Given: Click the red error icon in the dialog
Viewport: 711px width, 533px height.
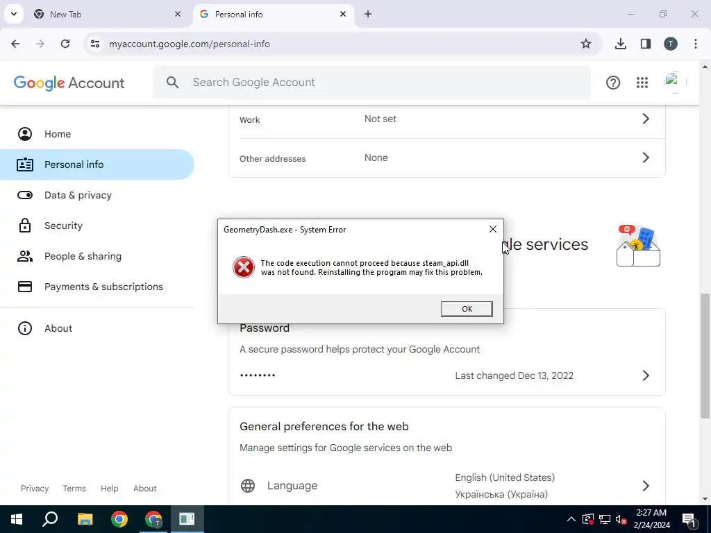Looking at the screenshot, I should 244,267.
